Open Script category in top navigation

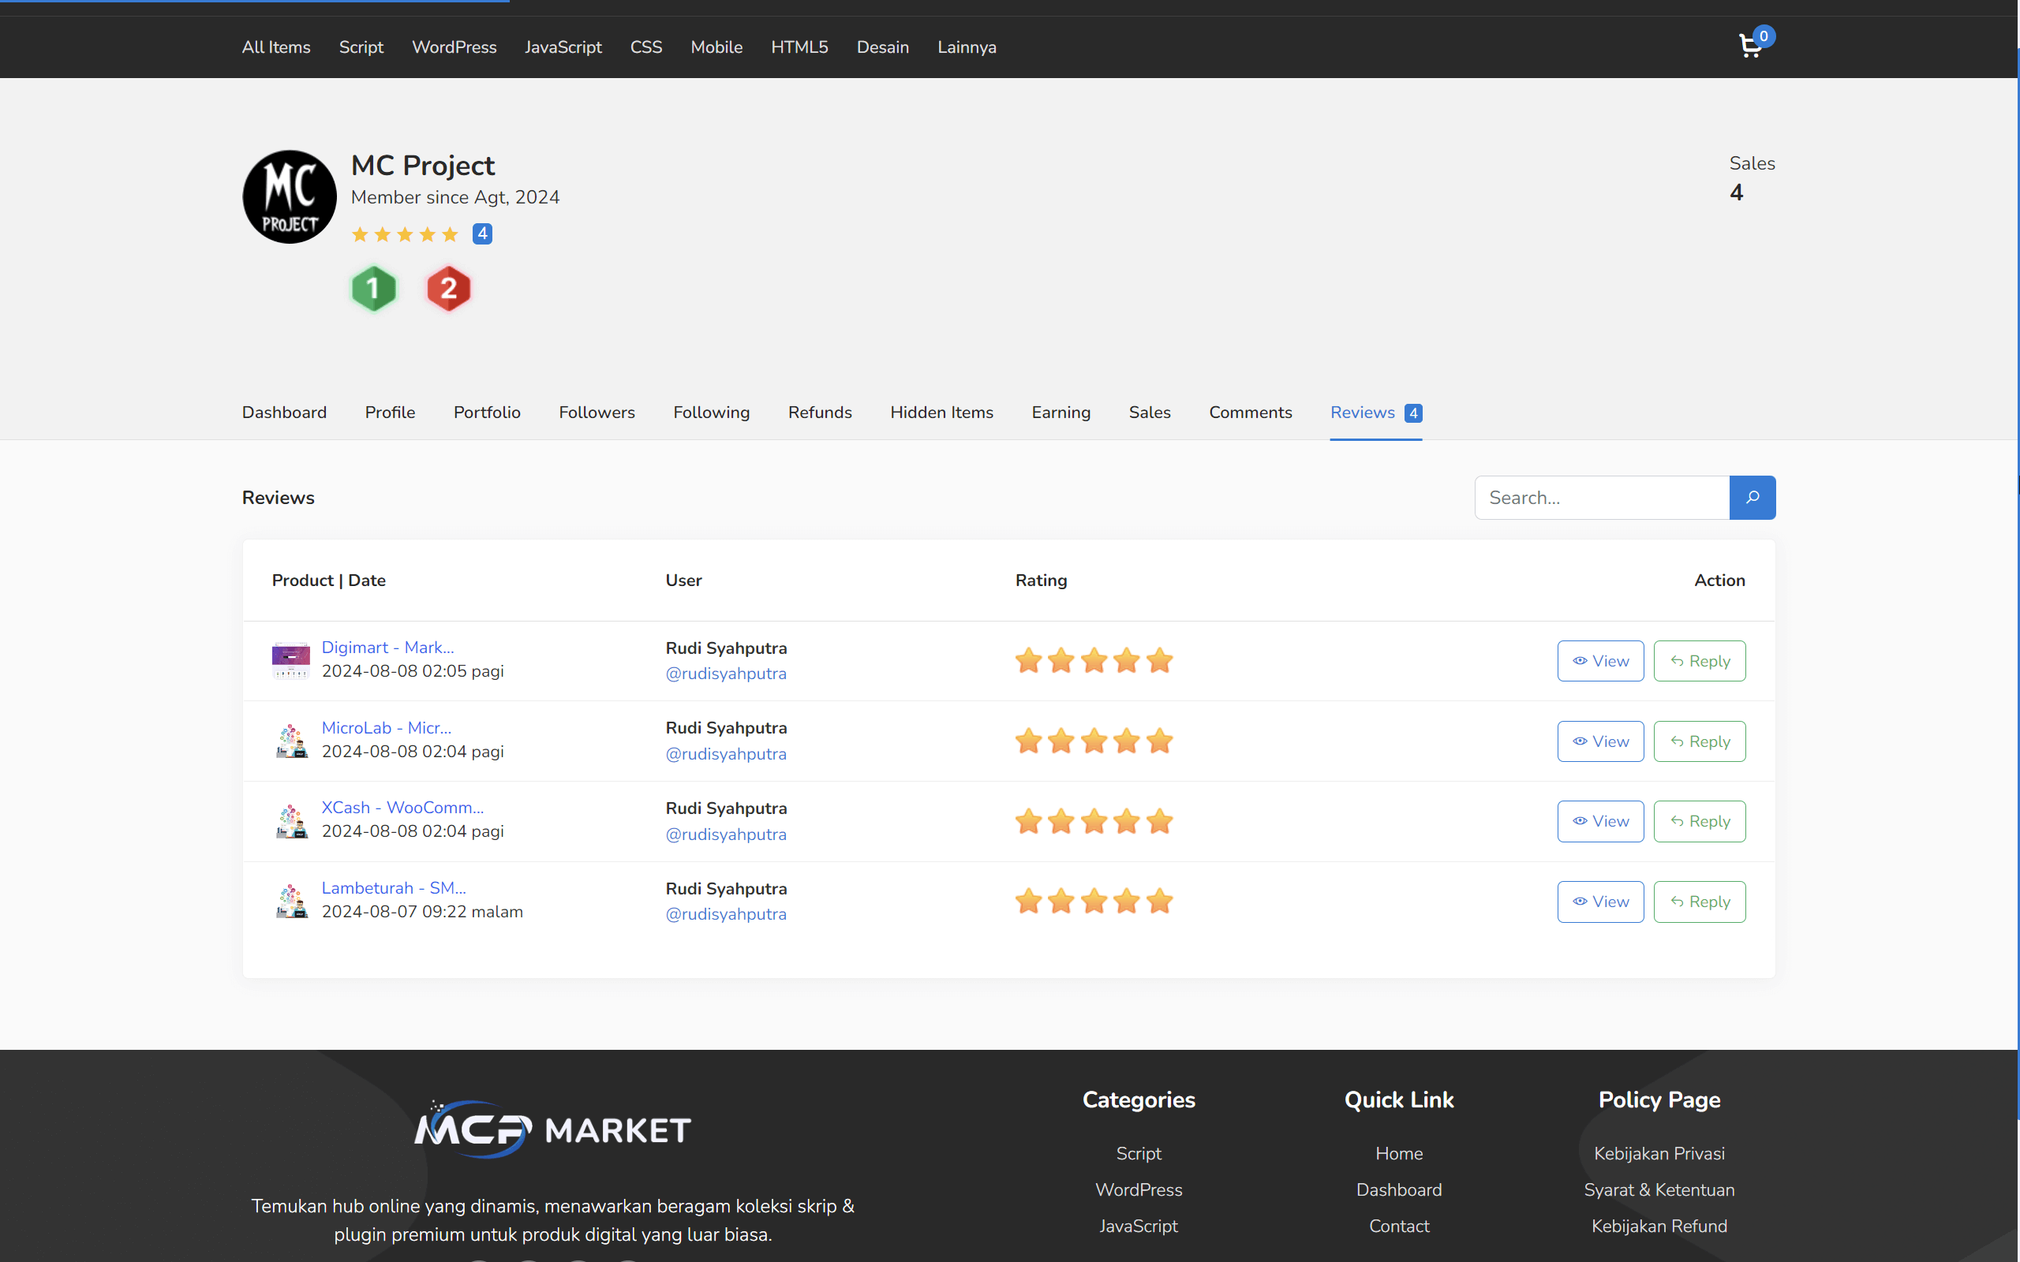361,47
